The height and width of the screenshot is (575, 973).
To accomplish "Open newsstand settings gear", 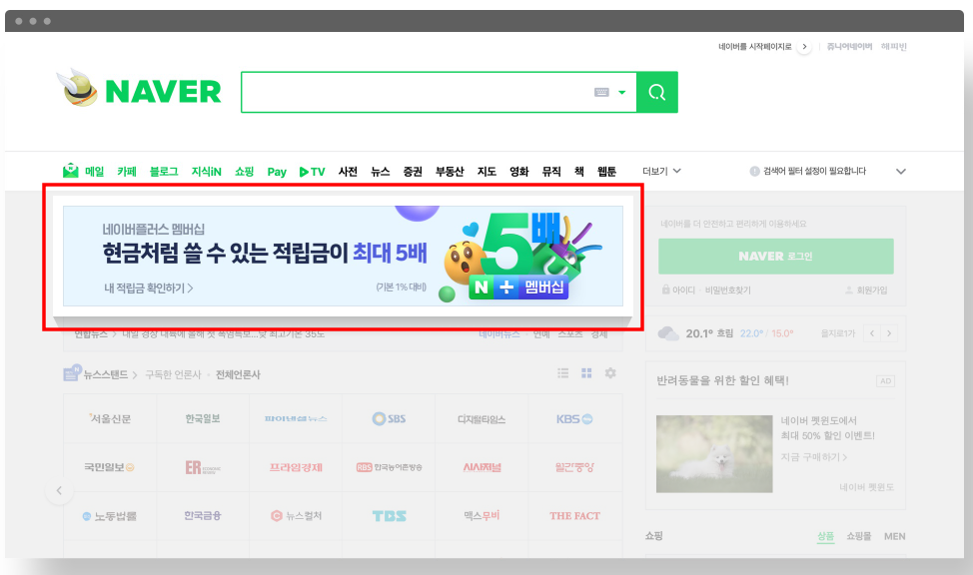I will click(610, 372).
